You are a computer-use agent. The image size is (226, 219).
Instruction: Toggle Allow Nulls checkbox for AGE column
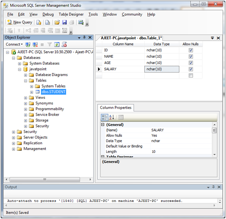click(191, 63)
